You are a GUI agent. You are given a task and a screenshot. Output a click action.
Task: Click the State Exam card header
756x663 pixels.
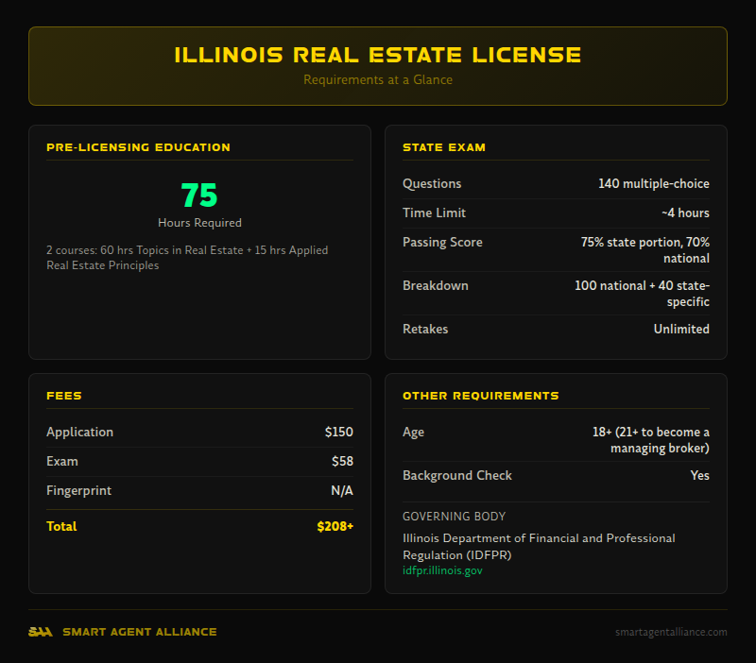[x=444, y=147]
